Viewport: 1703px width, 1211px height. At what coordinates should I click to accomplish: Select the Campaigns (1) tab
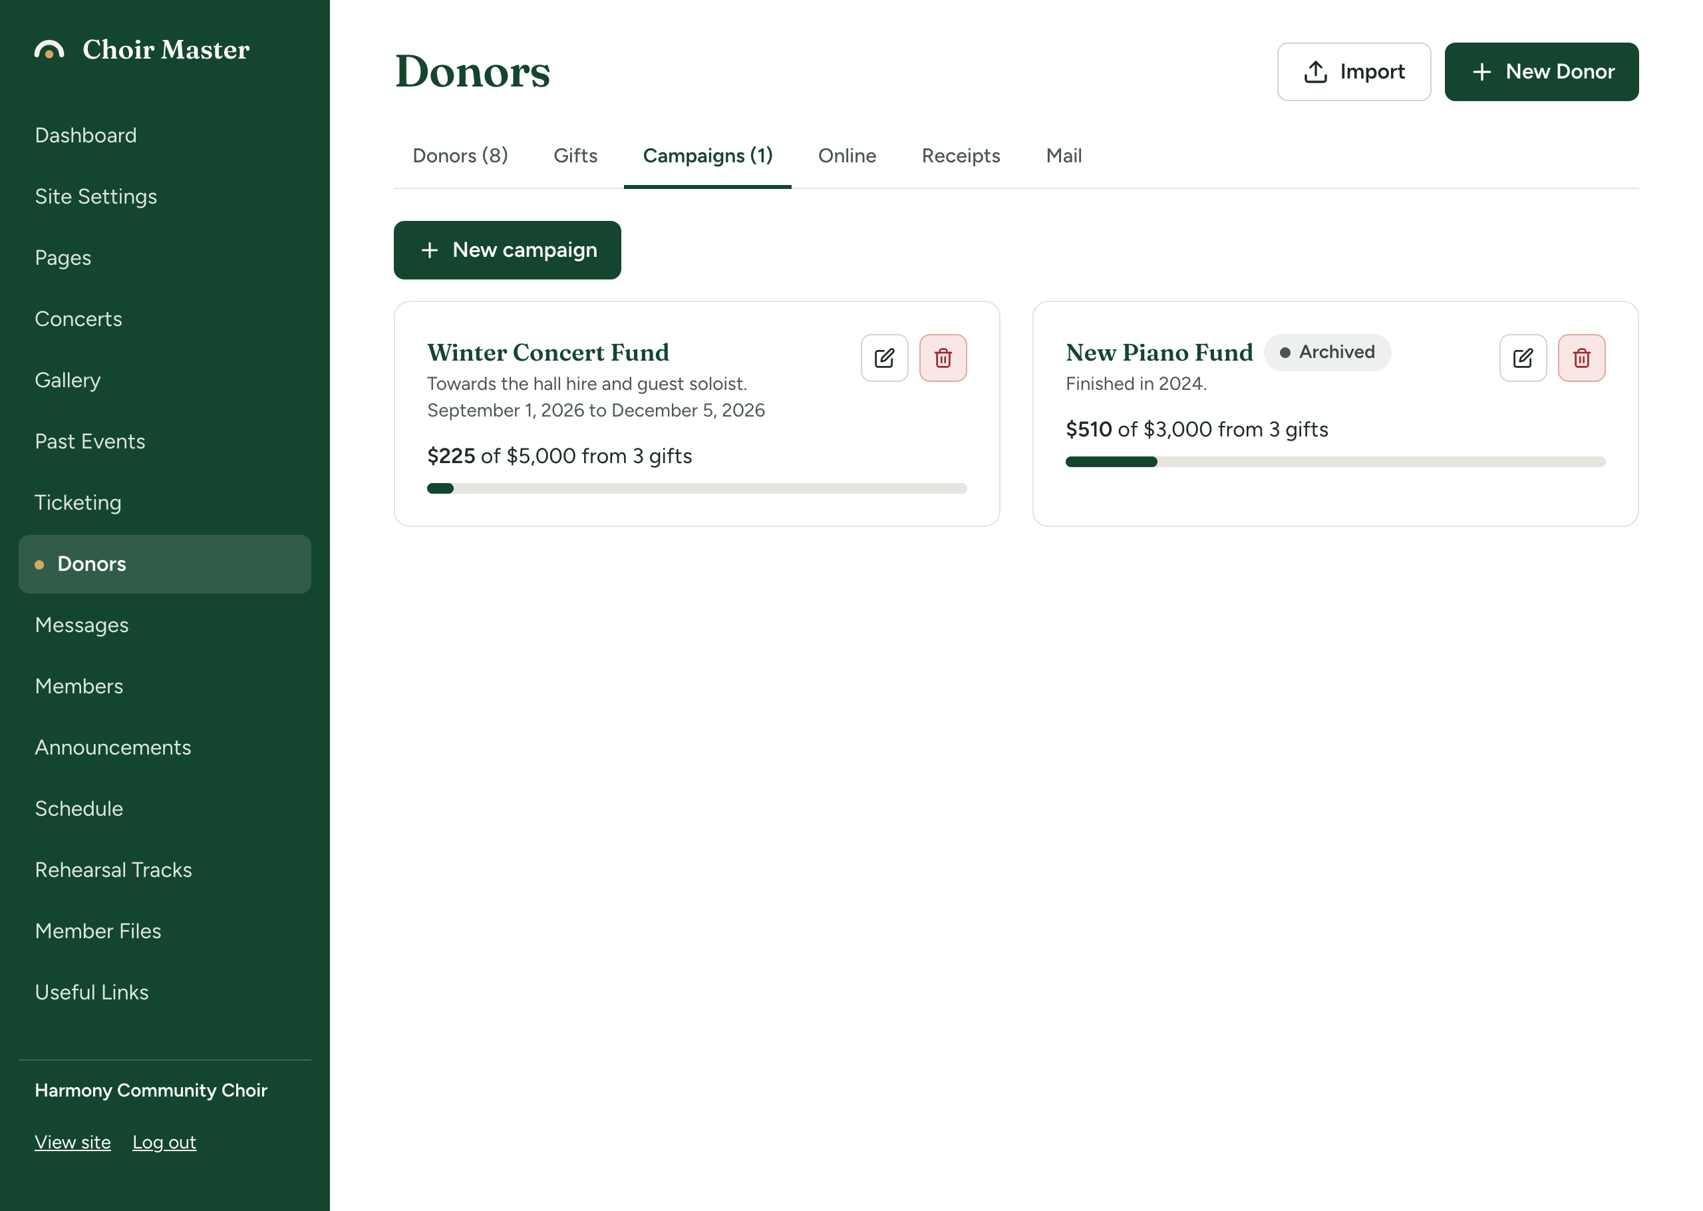(707, 156)
